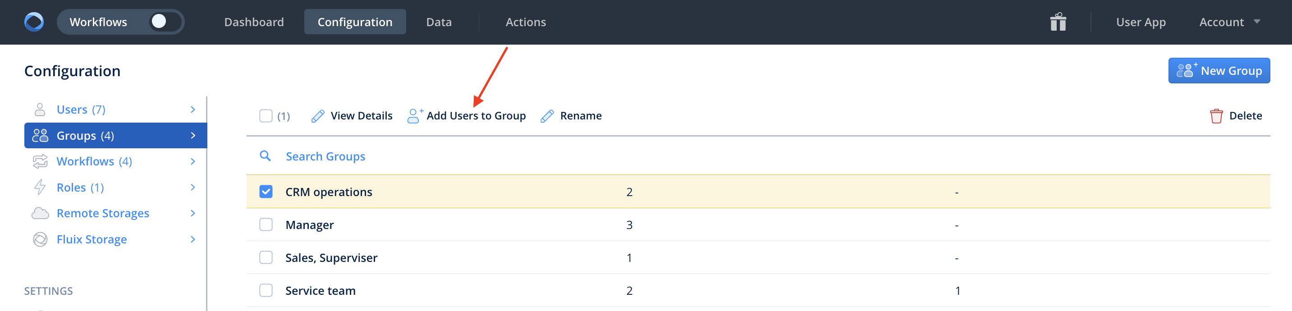Tick the Service team checkbox
The image size is (1292, 311).
point(266,290)
